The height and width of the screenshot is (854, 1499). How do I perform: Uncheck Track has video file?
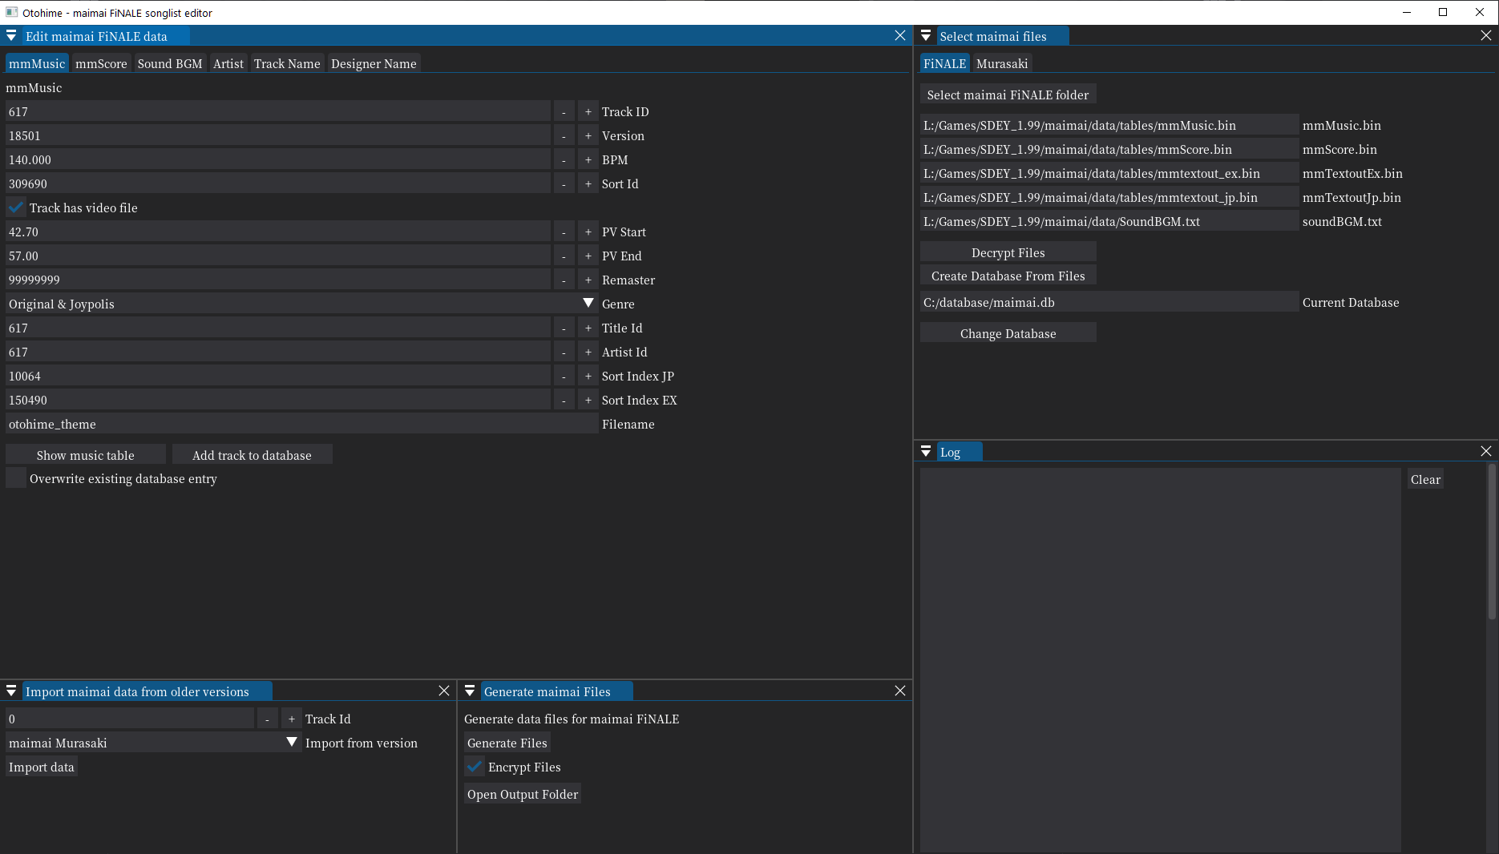15,207
